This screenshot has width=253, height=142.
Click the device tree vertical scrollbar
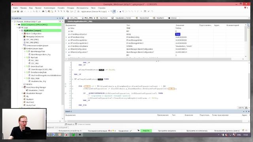pos(62,64)
